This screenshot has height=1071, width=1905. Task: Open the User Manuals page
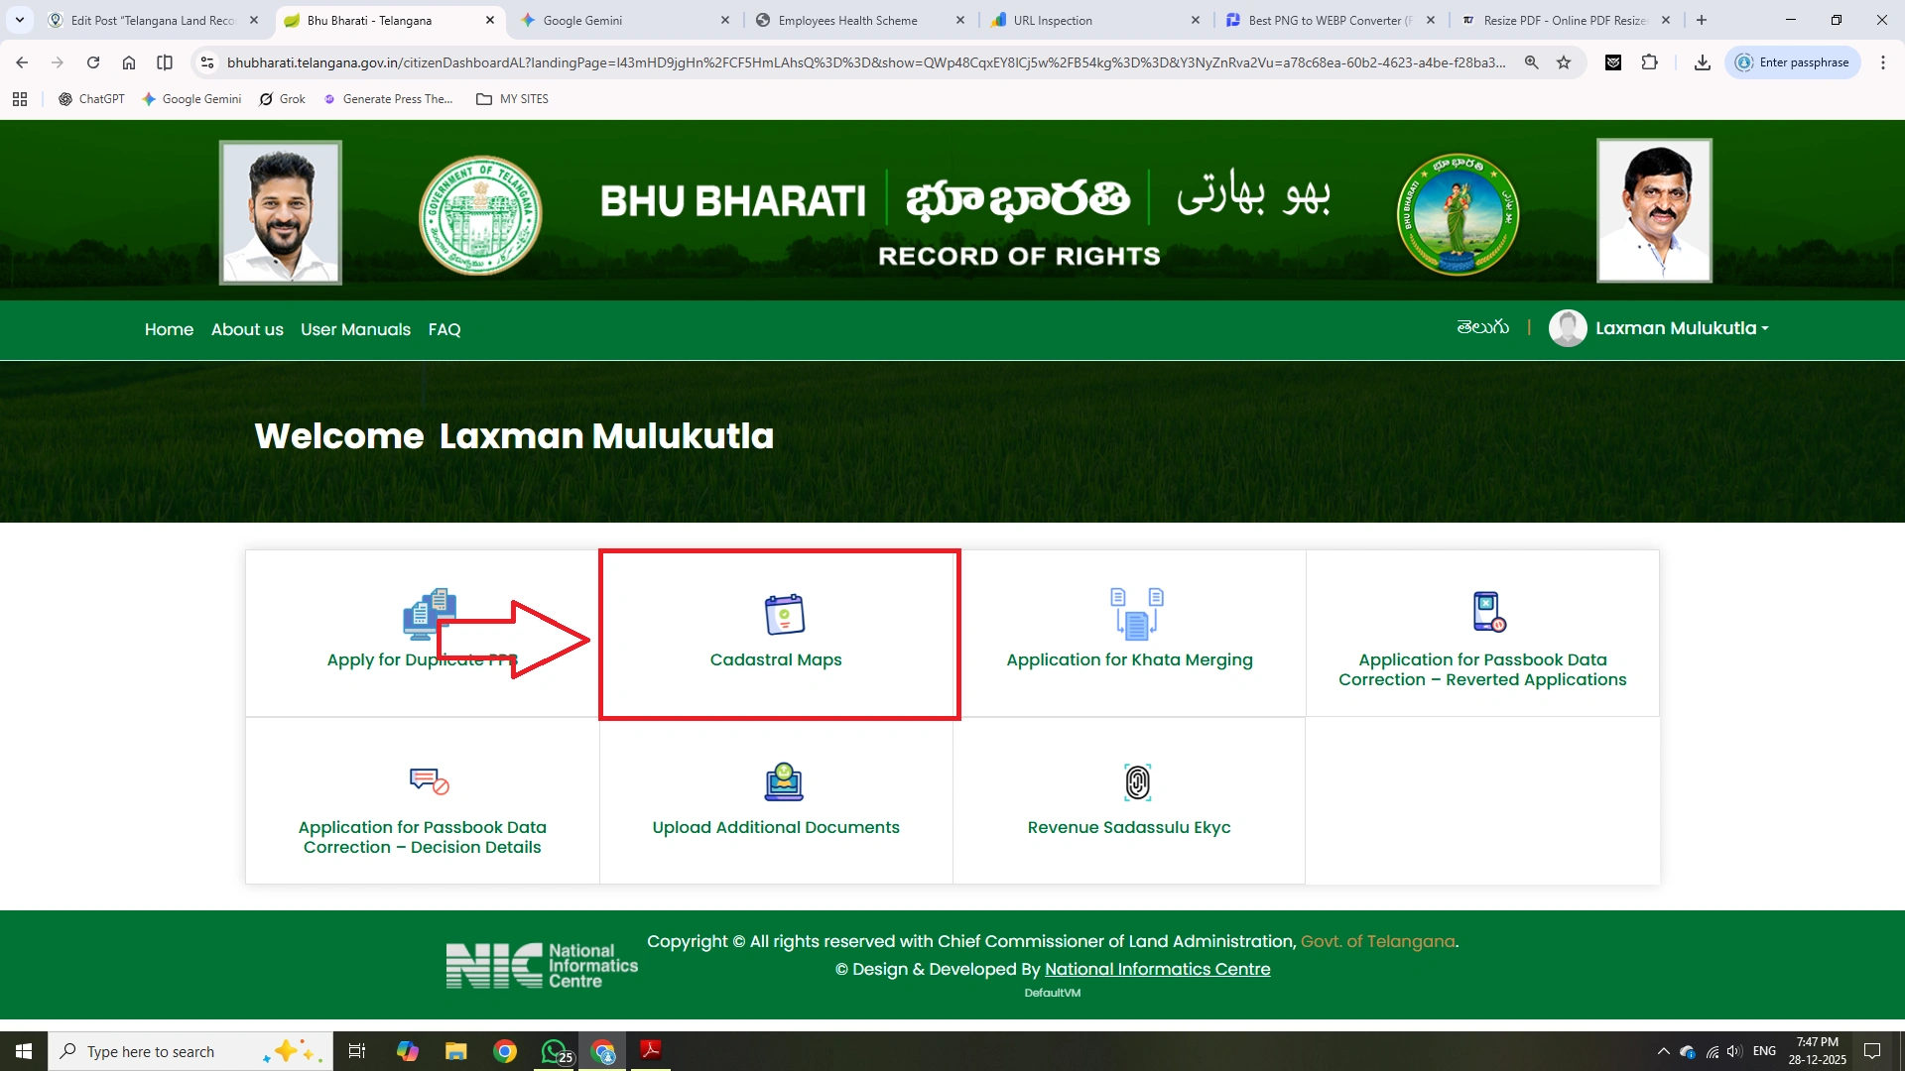(354, 329)
